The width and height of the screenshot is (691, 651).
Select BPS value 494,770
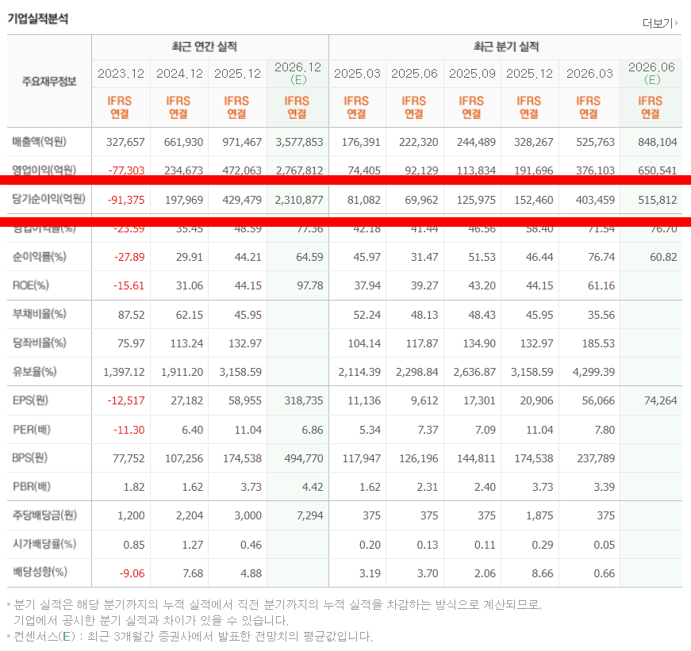pyautogui.click(x=304, y=458)
